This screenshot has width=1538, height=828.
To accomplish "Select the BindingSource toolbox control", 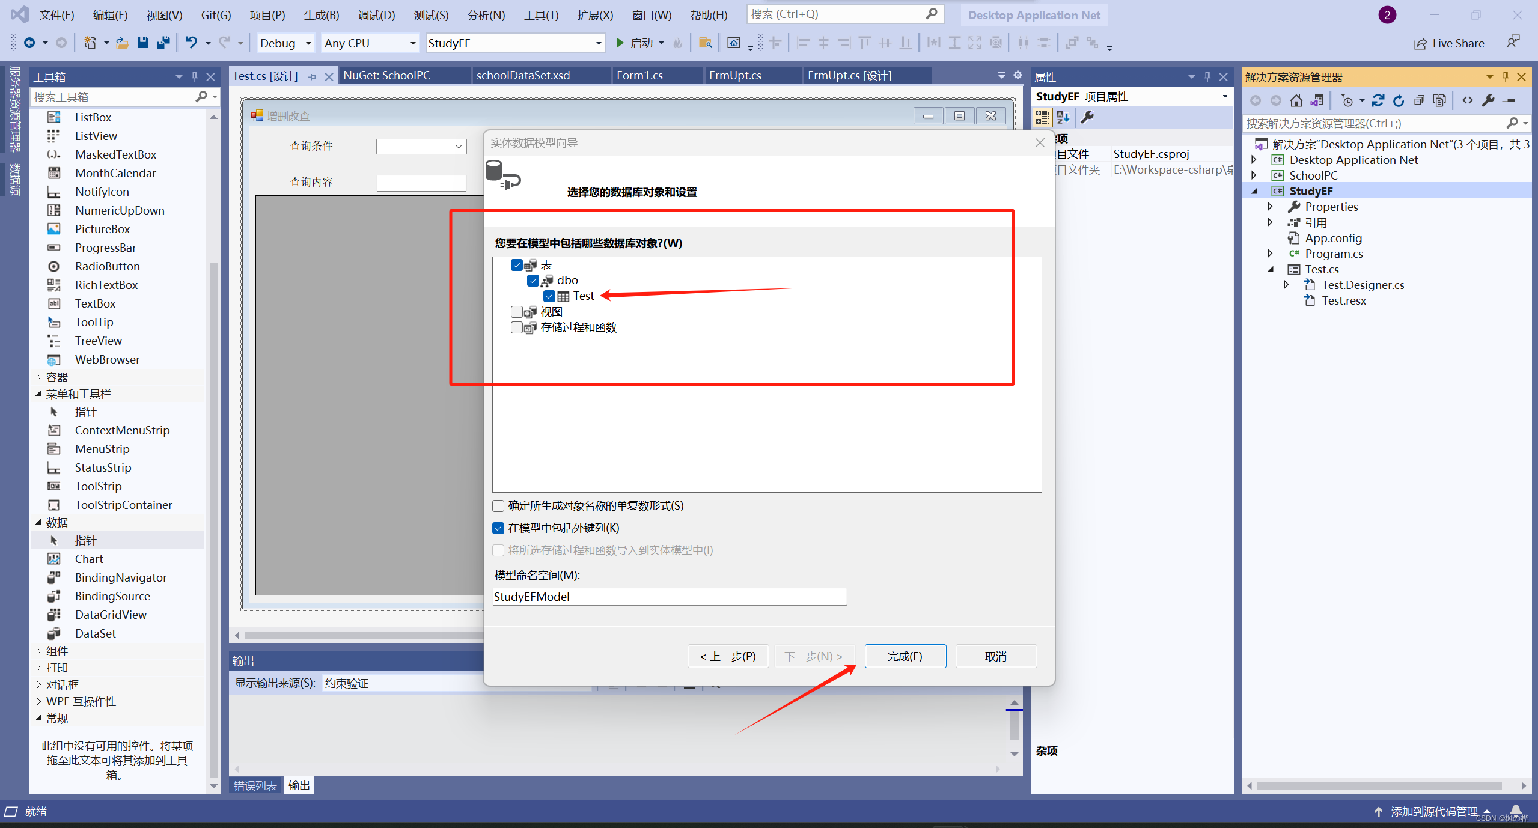I will click(x=112, y=596).
